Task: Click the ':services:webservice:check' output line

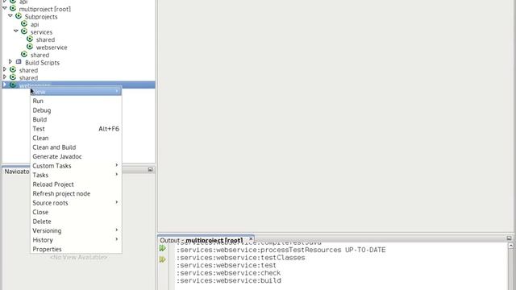Action: point(229,273)
